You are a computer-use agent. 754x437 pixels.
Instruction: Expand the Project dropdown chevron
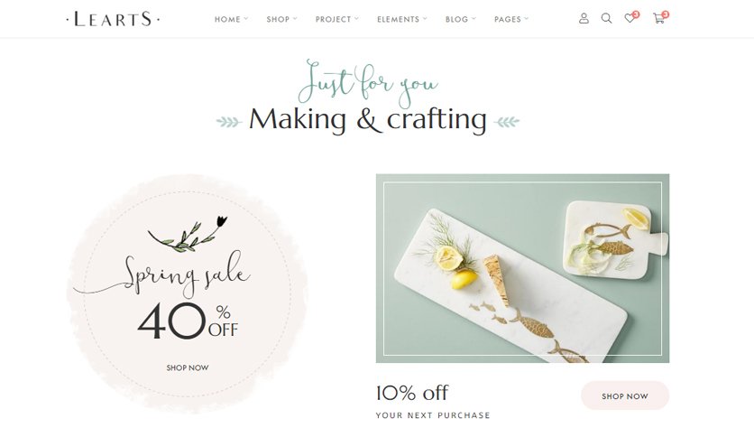(356, 19)
